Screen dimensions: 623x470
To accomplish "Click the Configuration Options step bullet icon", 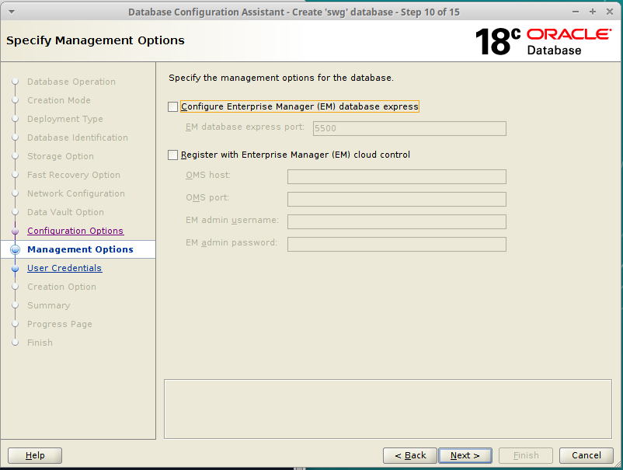I will point(15,232).
